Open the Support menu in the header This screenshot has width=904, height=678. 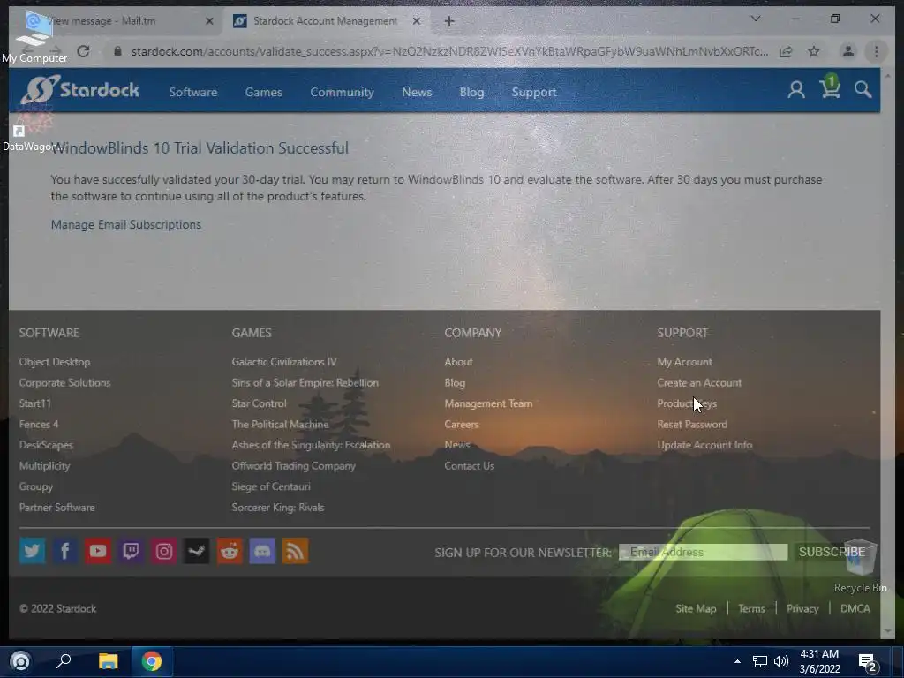534,92
